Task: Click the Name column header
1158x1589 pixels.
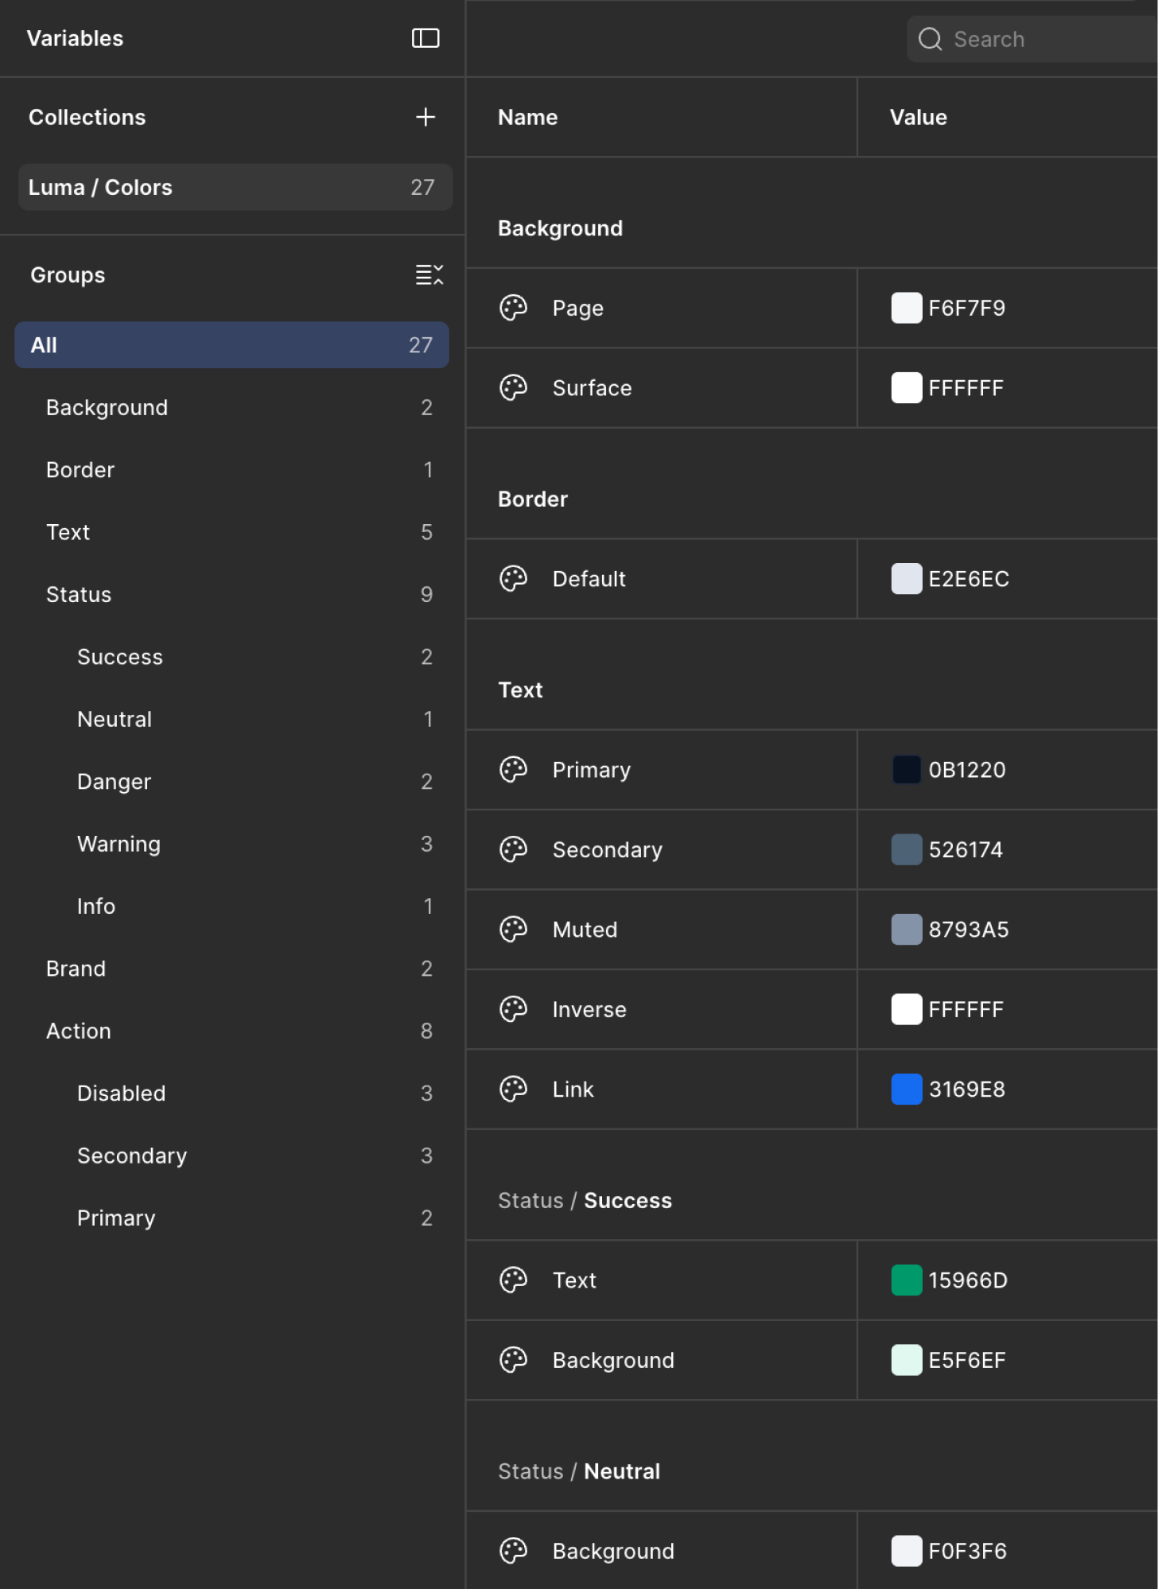Action: tap(528, 117)
